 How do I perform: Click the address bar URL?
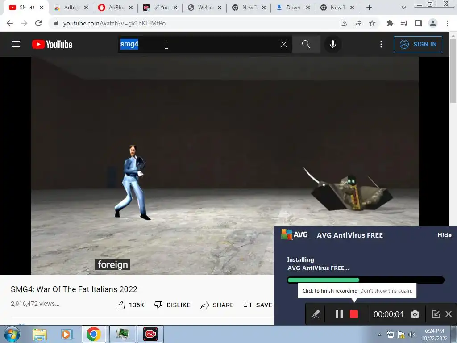click(114, 23)
